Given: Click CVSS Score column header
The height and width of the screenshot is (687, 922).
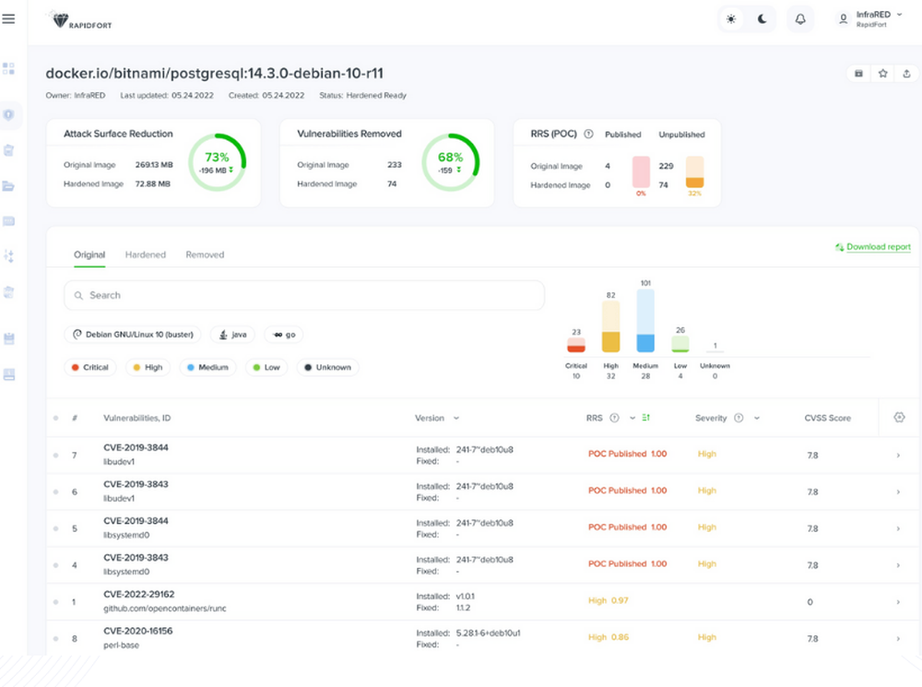Looking at the screenshot, I should pyautogui.click(x=827, y=419).
